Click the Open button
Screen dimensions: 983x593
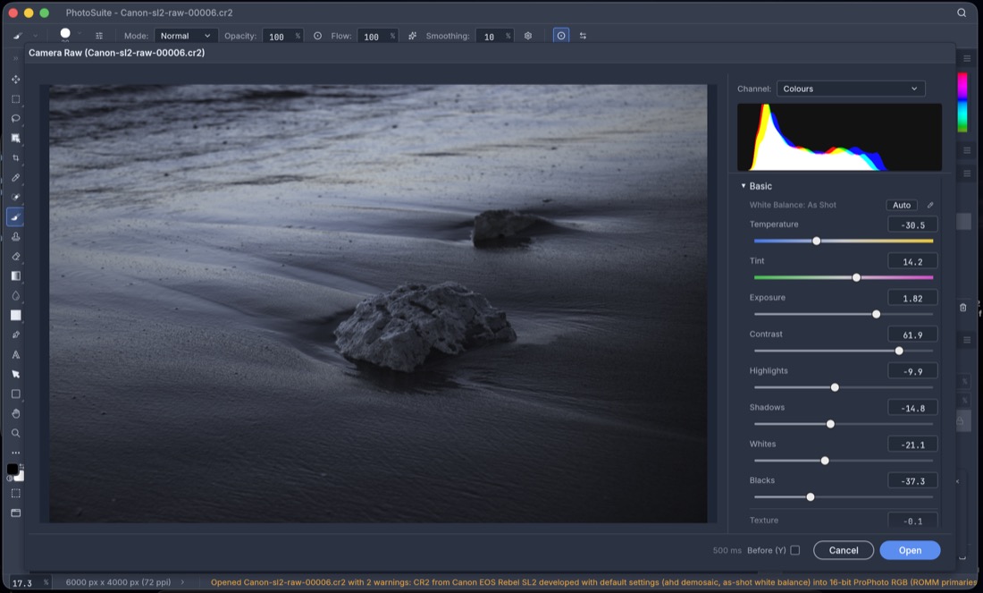tap(910, 550)
